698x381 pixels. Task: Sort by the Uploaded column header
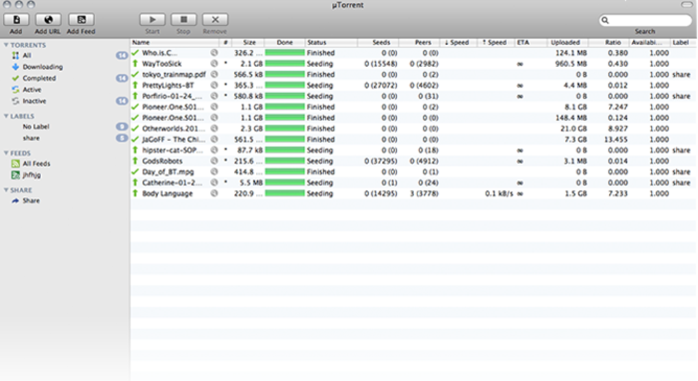coord(567,42)
